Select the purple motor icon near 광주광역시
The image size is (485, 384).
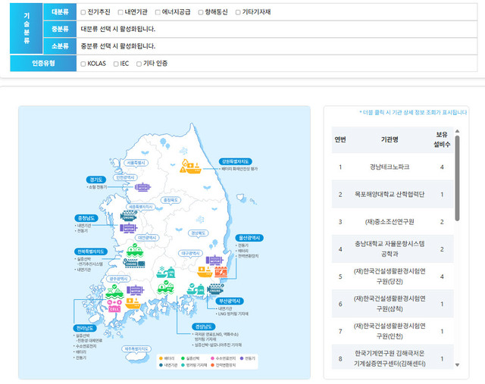[135, 289]
